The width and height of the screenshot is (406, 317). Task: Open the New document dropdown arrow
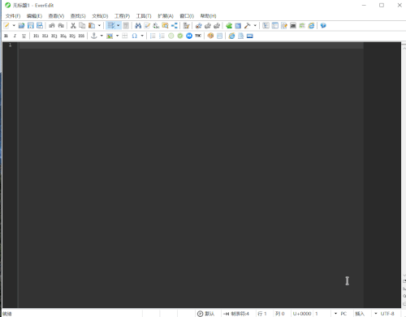(14, 26)
